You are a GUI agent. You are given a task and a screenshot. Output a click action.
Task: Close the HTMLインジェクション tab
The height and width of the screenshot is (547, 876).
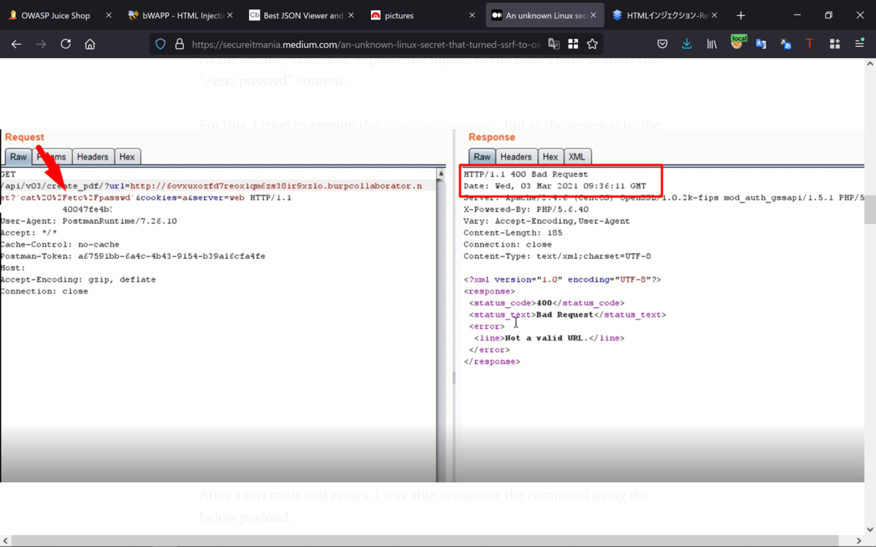(x=713, y=15)
